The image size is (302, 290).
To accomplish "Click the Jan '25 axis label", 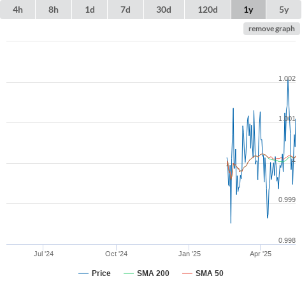I will point(189,254).
